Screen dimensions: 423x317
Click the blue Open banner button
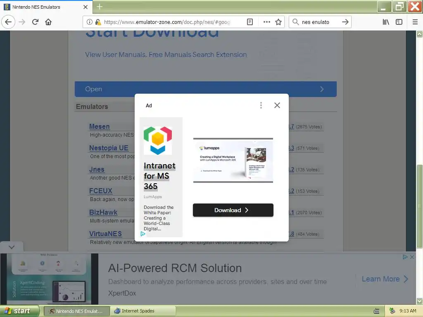206,89
